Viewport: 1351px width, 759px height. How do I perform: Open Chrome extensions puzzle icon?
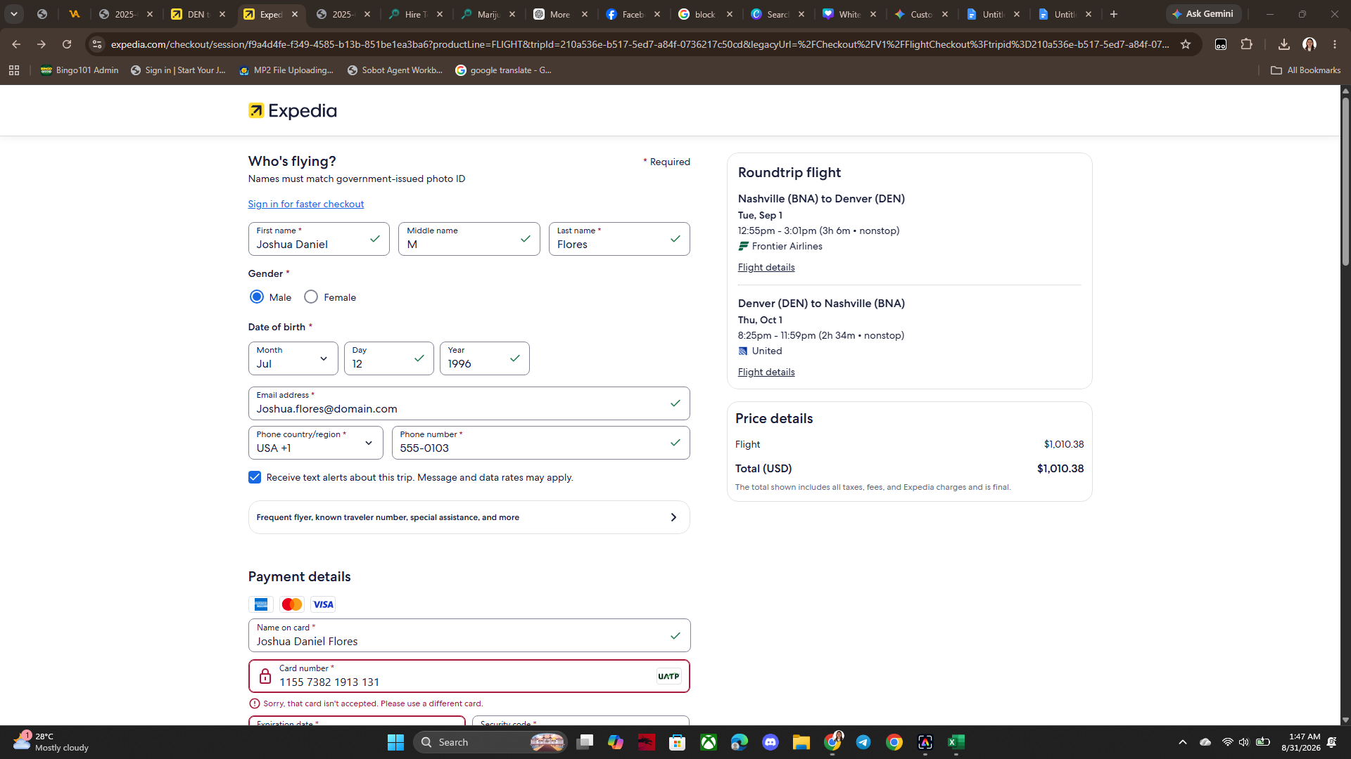pos(1246,44)
